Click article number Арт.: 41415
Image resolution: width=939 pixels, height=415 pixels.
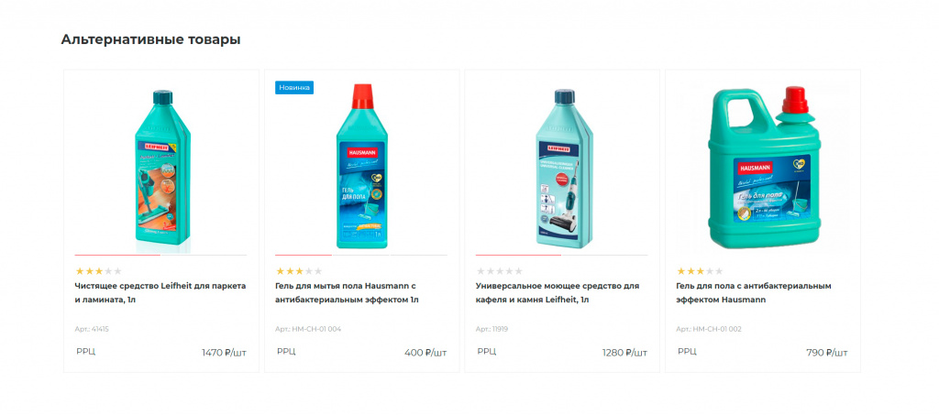[92, 328]
